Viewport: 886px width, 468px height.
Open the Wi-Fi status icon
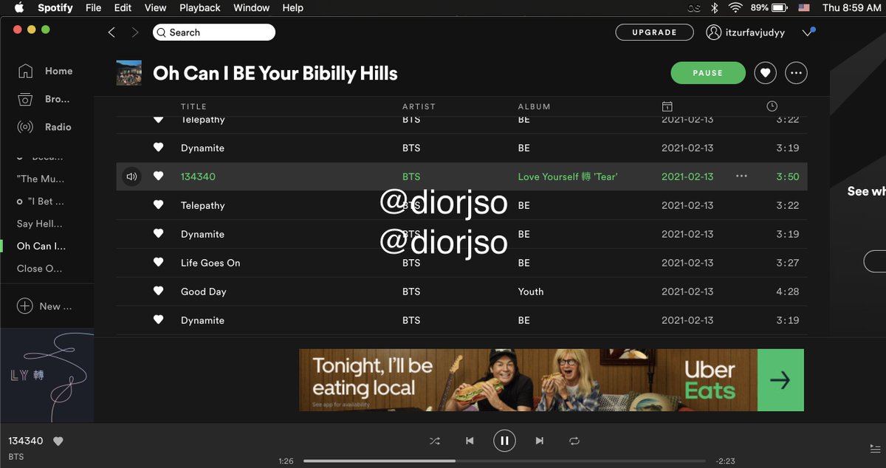[735, 7]
